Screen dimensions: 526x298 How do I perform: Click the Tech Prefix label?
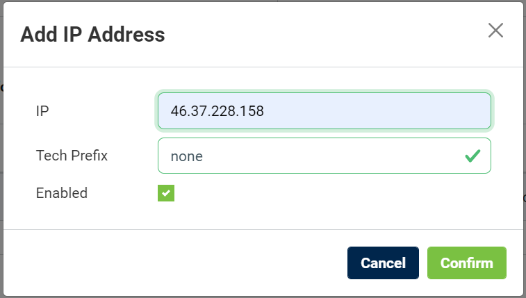point(72,156)
